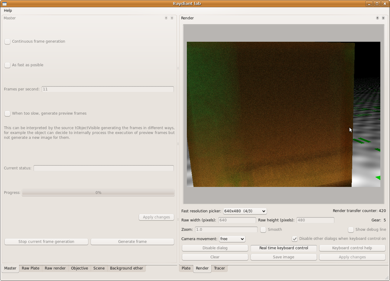Float the Master dock panel
The height and width of the screenshot is (281, 390).
(x=166, y=18)
